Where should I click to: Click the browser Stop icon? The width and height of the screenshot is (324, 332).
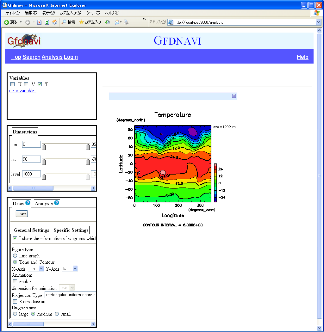(x=39, y=22)
